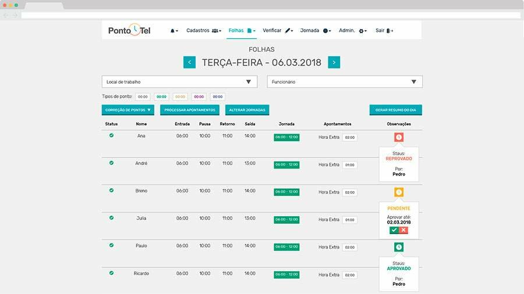Click Gerar Resumo do Dia button
The height and width of the screenshot is (294, 524).
tap(396, 110)
